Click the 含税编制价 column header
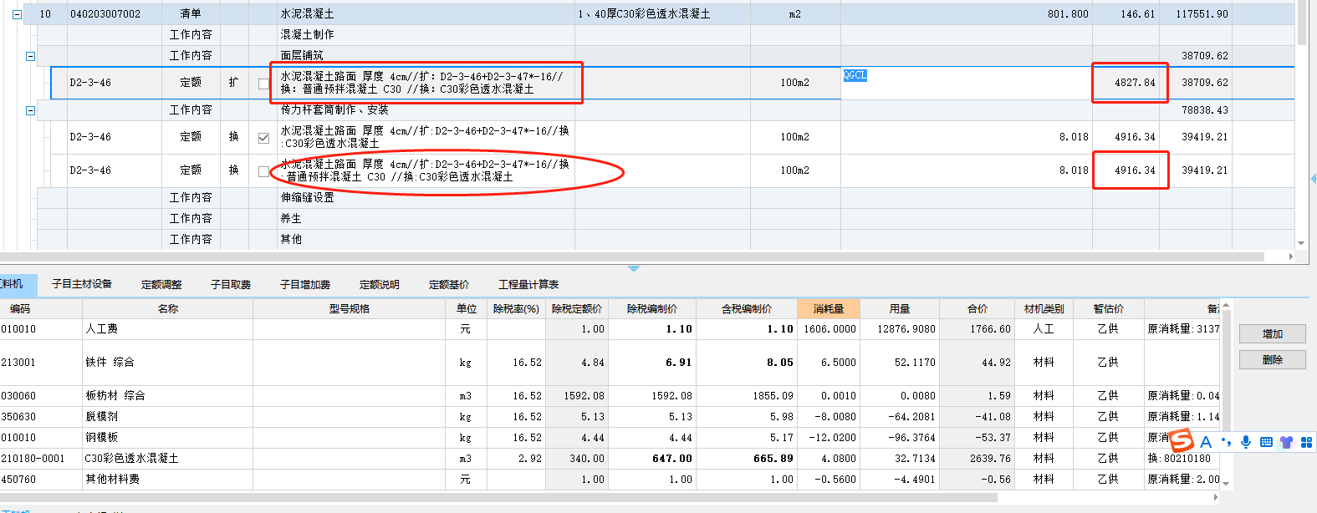Image resolution: width=1317 pixels, height=513 pixels. coord(747,308)
